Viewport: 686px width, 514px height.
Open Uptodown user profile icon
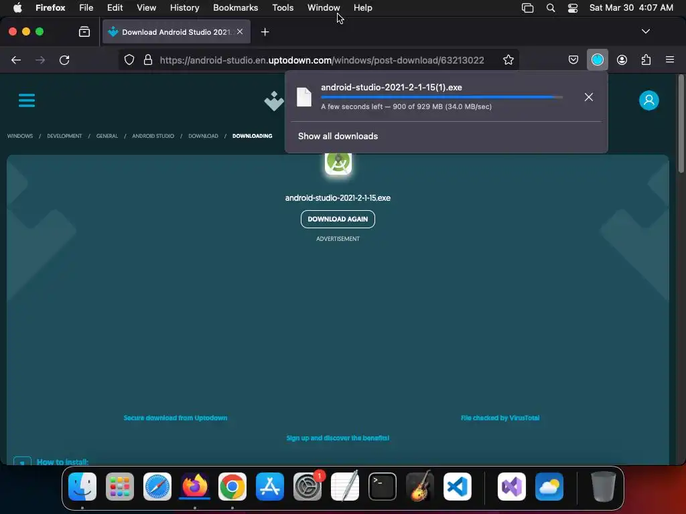(x=648, y=100)
